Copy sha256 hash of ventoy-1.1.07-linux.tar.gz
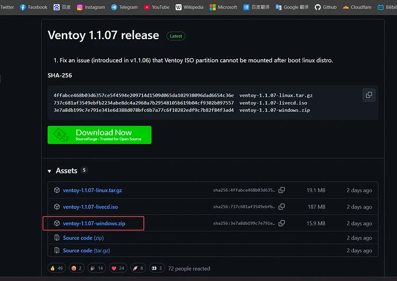Viewport: 397px width, 281px height. point(281,190)
